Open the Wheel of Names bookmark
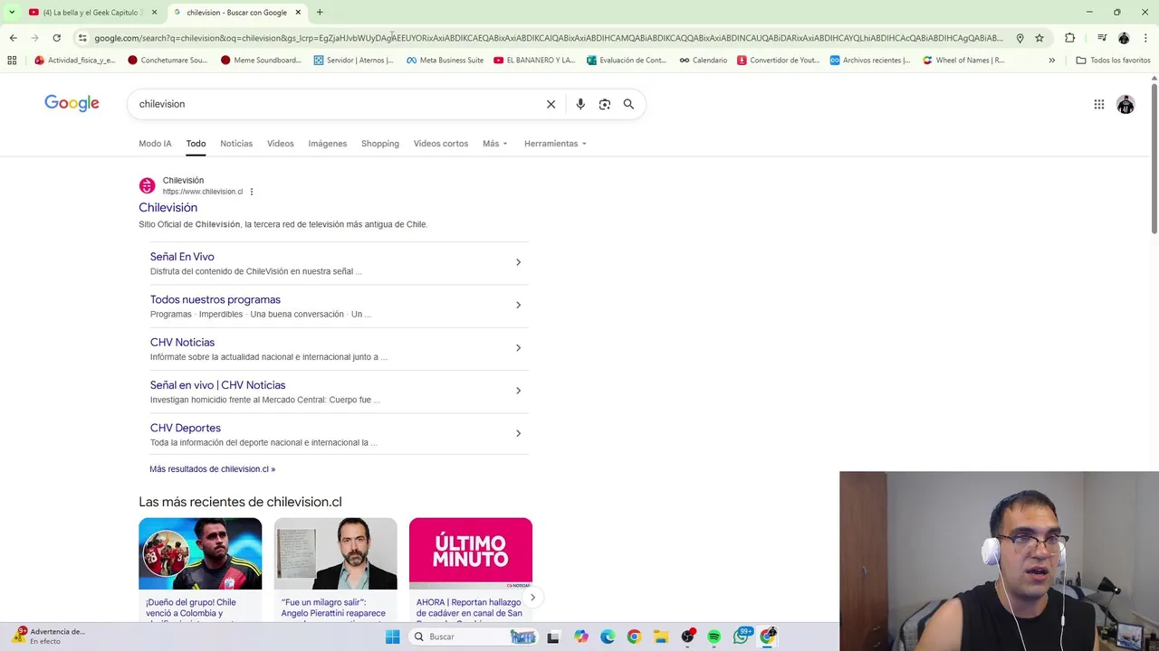The height and width of the screenshot is (651, 1159). point(963,61)
